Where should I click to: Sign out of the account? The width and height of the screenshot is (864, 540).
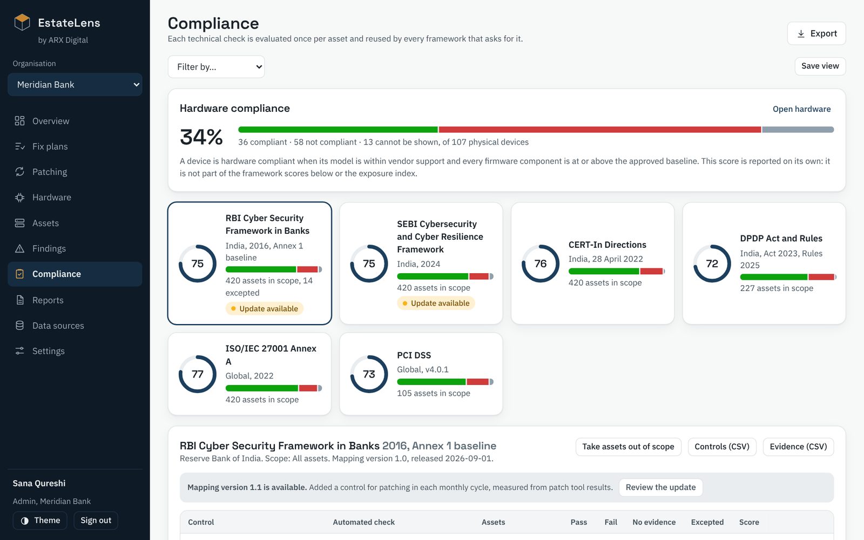(x=96, y=521)
